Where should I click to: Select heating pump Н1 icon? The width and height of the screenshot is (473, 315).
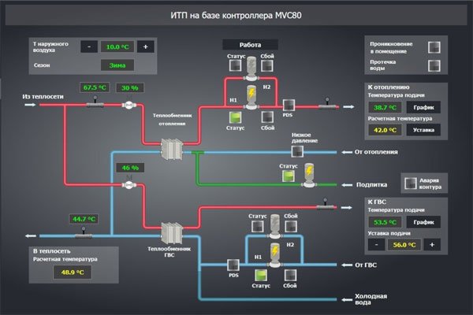[251, 97]
